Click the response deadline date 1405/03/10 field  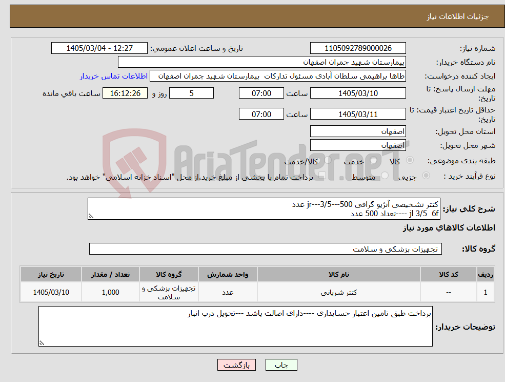358,93
